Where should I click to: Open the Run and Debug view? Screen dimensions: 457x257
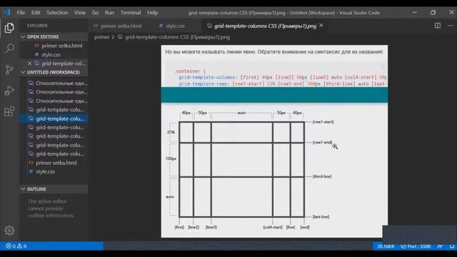(x=9, y=91)
